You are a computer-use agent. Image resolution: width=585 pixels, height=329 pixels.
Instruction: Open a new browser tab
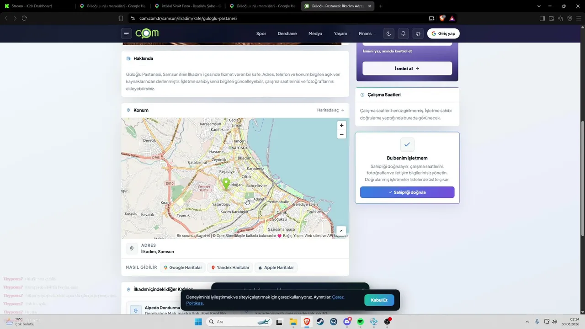tap(381, 6)
